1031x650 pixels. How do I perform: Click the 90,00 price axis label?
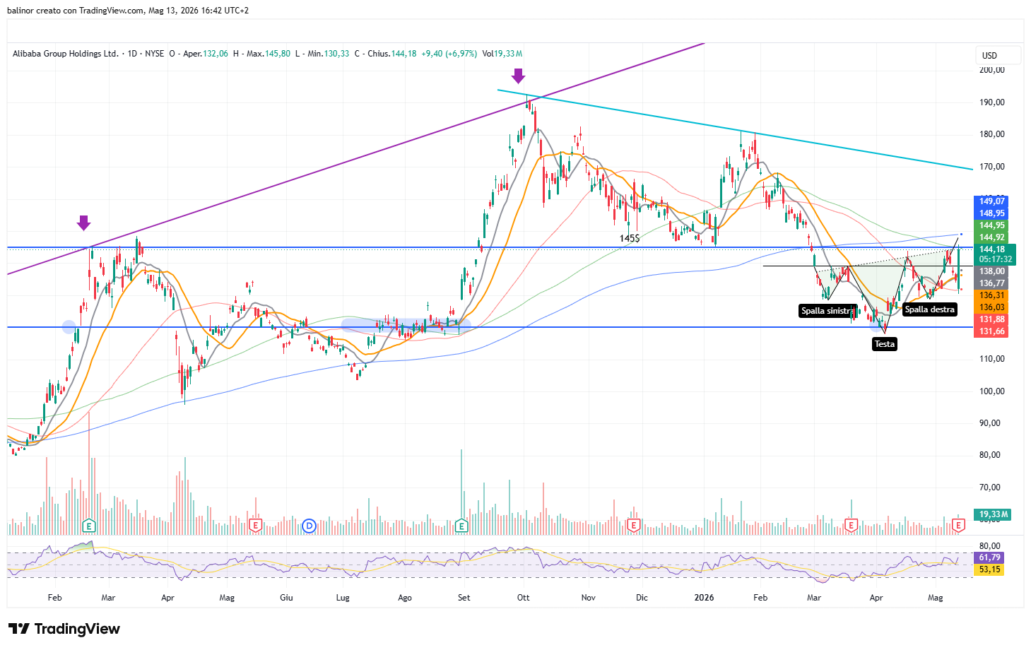pos(991,423)
